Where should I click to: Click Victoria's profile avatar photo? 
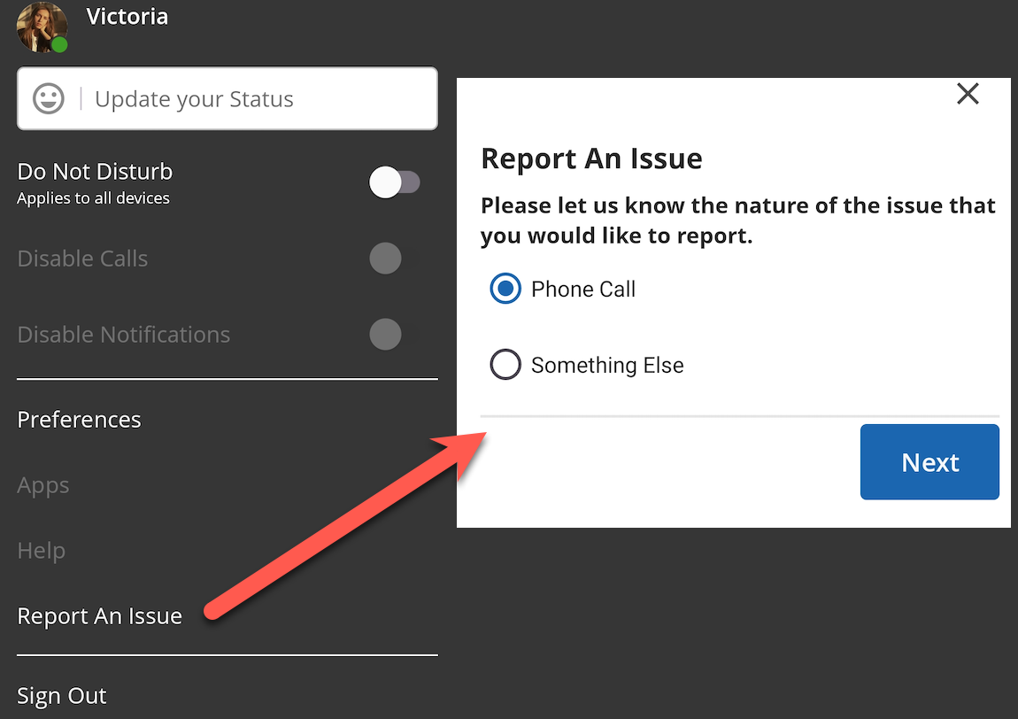[42, 27]
